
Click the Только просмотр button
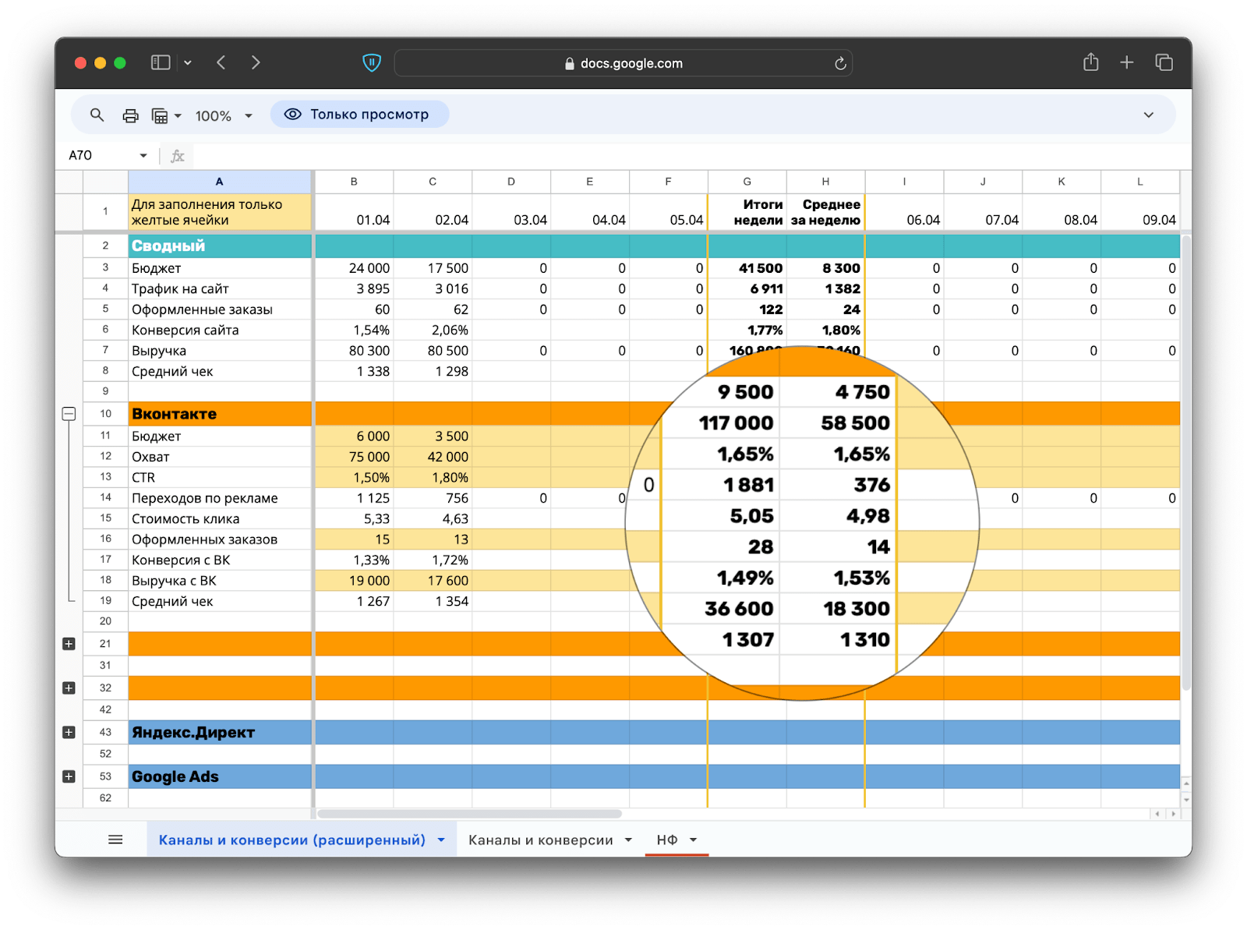tap(359, 115)
